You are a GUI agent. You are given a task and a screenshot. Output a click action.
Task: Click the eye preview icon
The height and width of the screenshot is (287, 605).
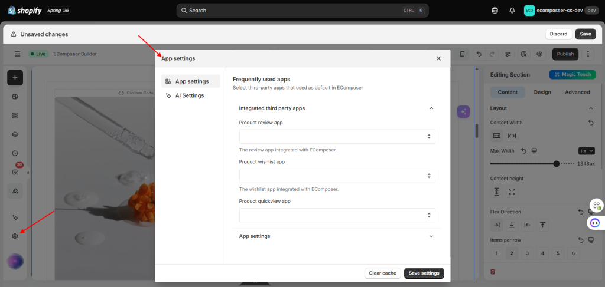pos(539,54)
